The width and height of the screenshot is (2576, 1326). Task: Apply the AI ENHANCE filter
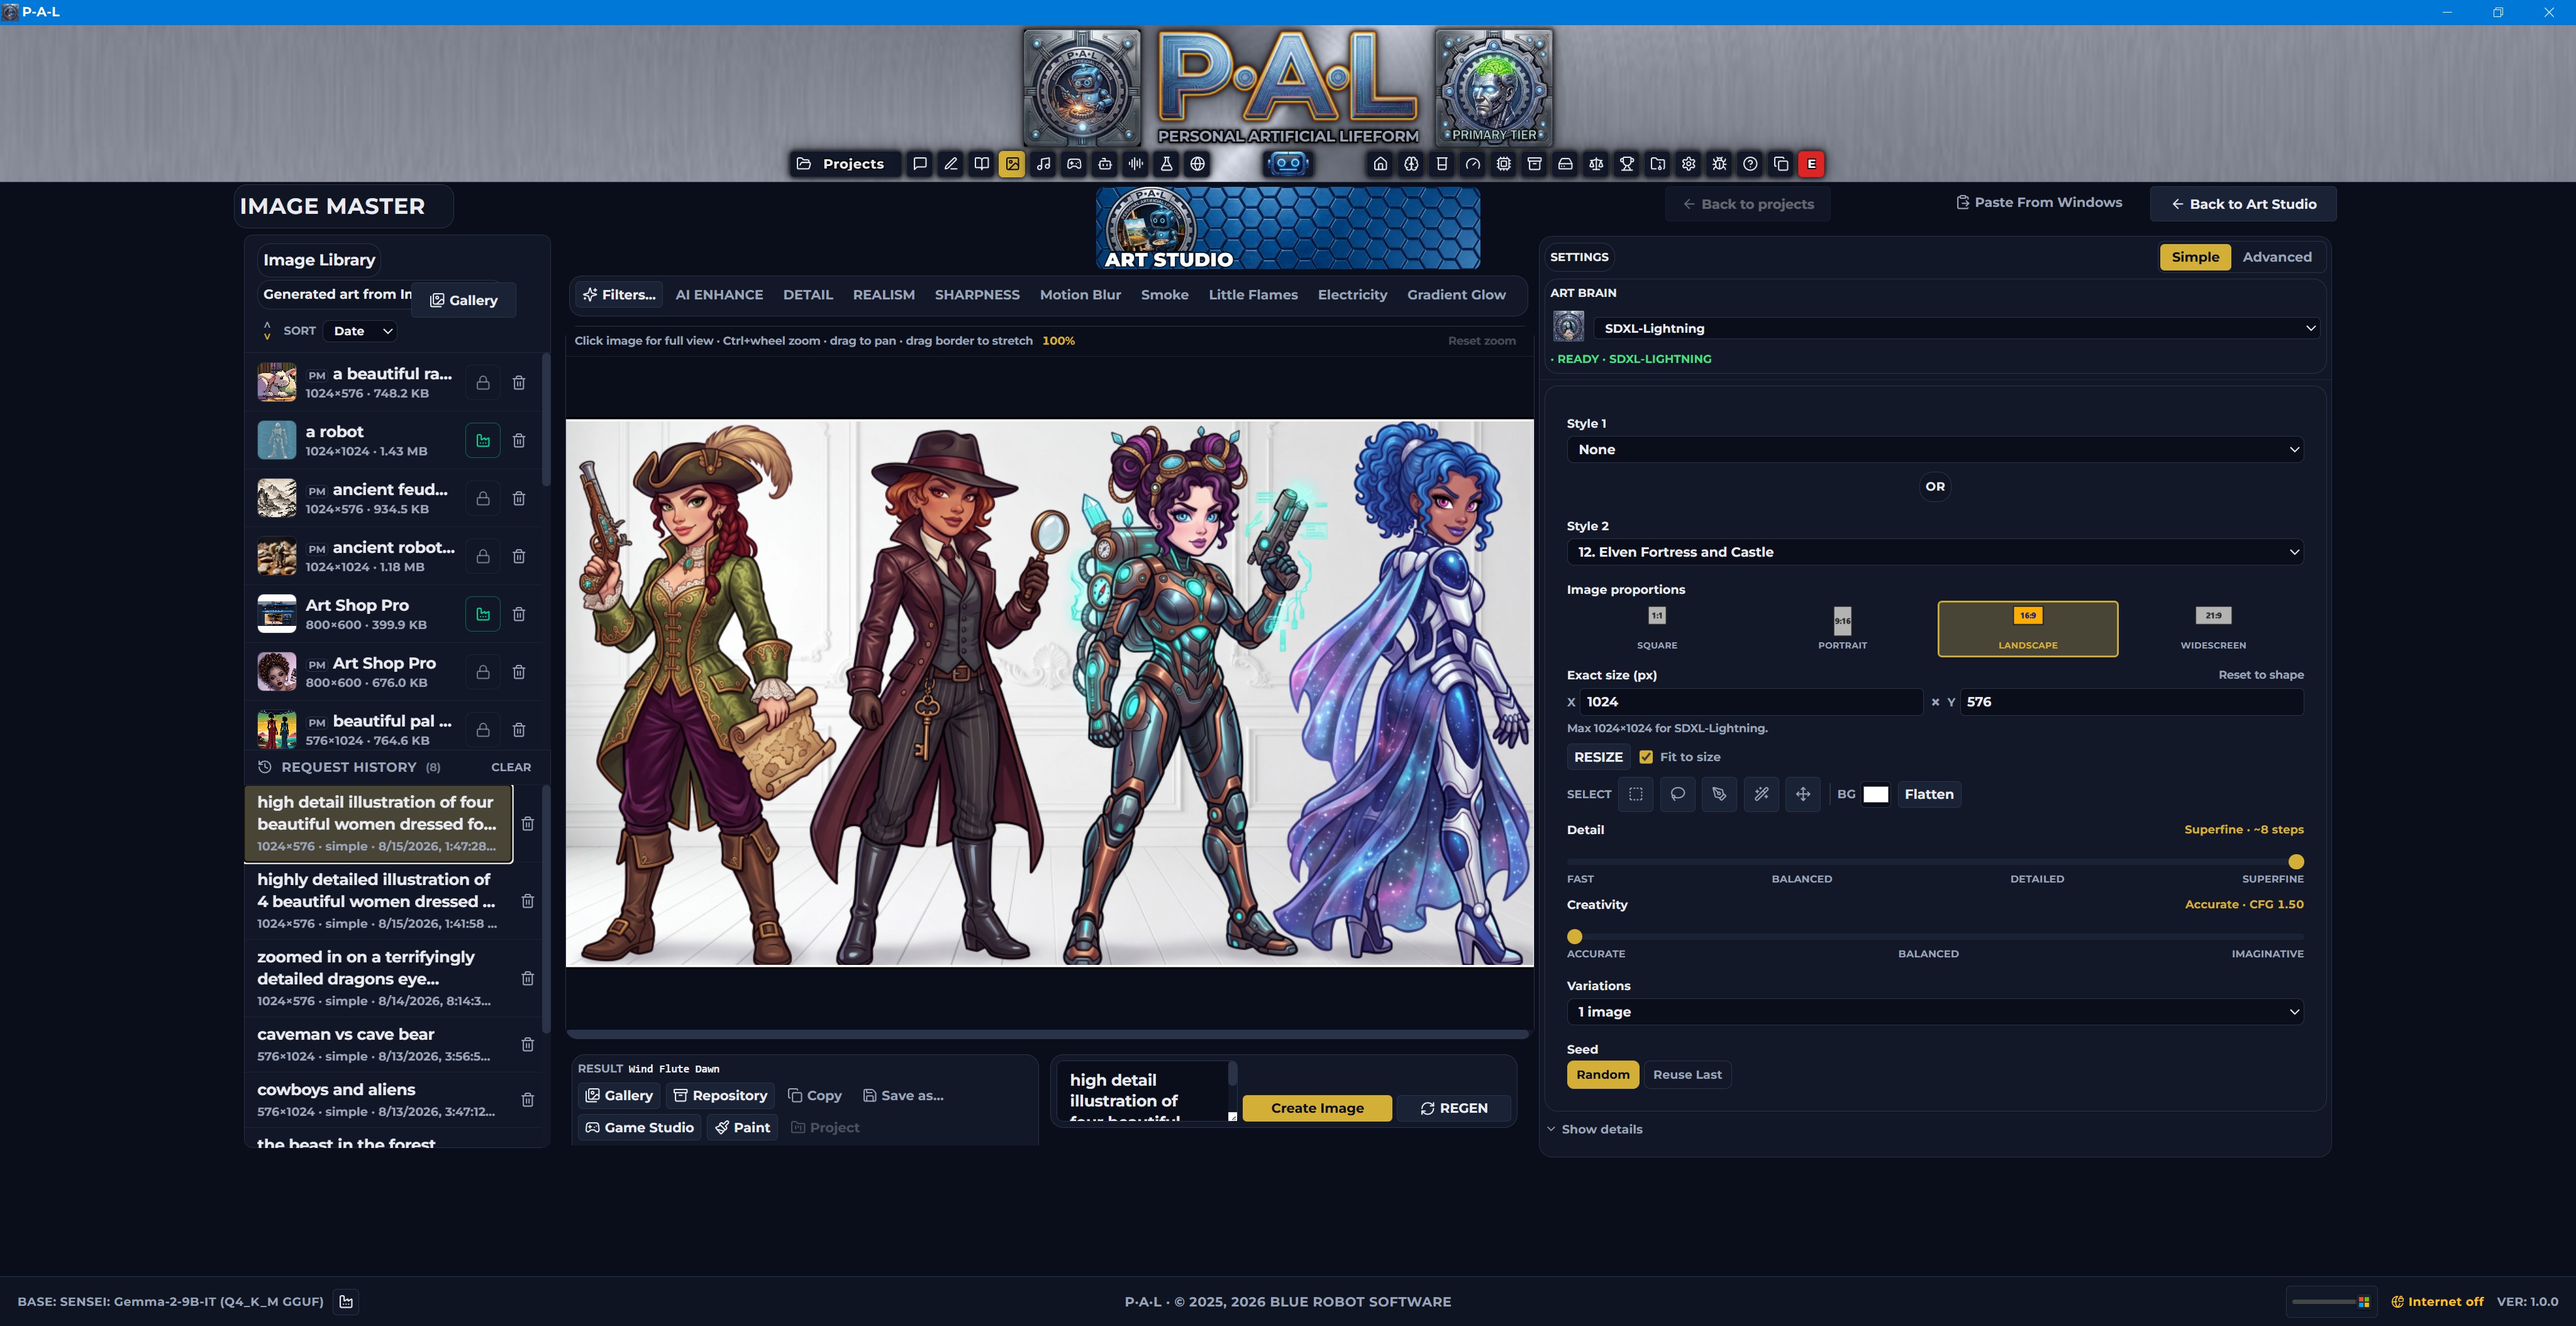pos(719,295)
